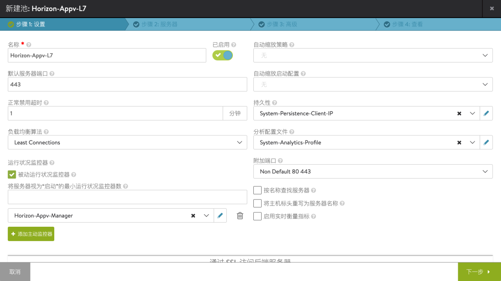Open 自动缩放启动配置 dropdown

[373, 84]
